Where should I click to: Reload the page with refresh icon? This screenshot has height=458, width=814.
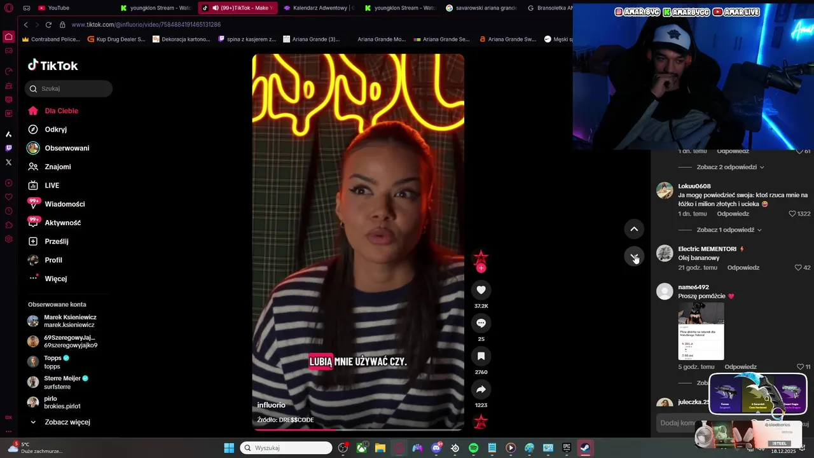pos(48,25)
